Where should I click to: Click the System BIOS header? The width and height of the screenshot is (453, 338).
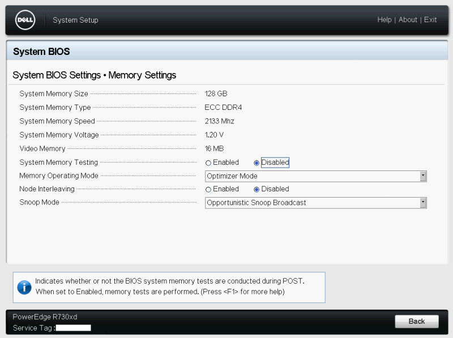(41, 52)
